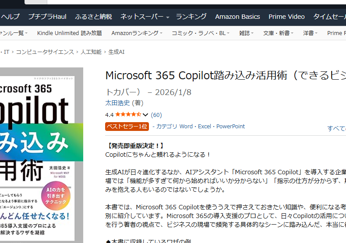Open Prime Video navigation link
The width and height of the screenshot is (346, 243).
[286, 17]
